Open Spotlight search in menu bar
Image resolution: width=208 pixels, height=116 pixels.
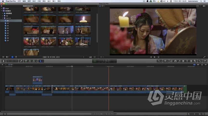201,1
